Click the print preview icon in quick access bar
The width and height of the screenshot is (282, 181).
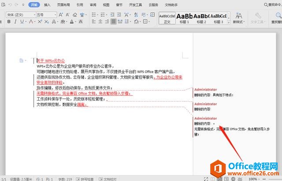click(x=3, y=5)
